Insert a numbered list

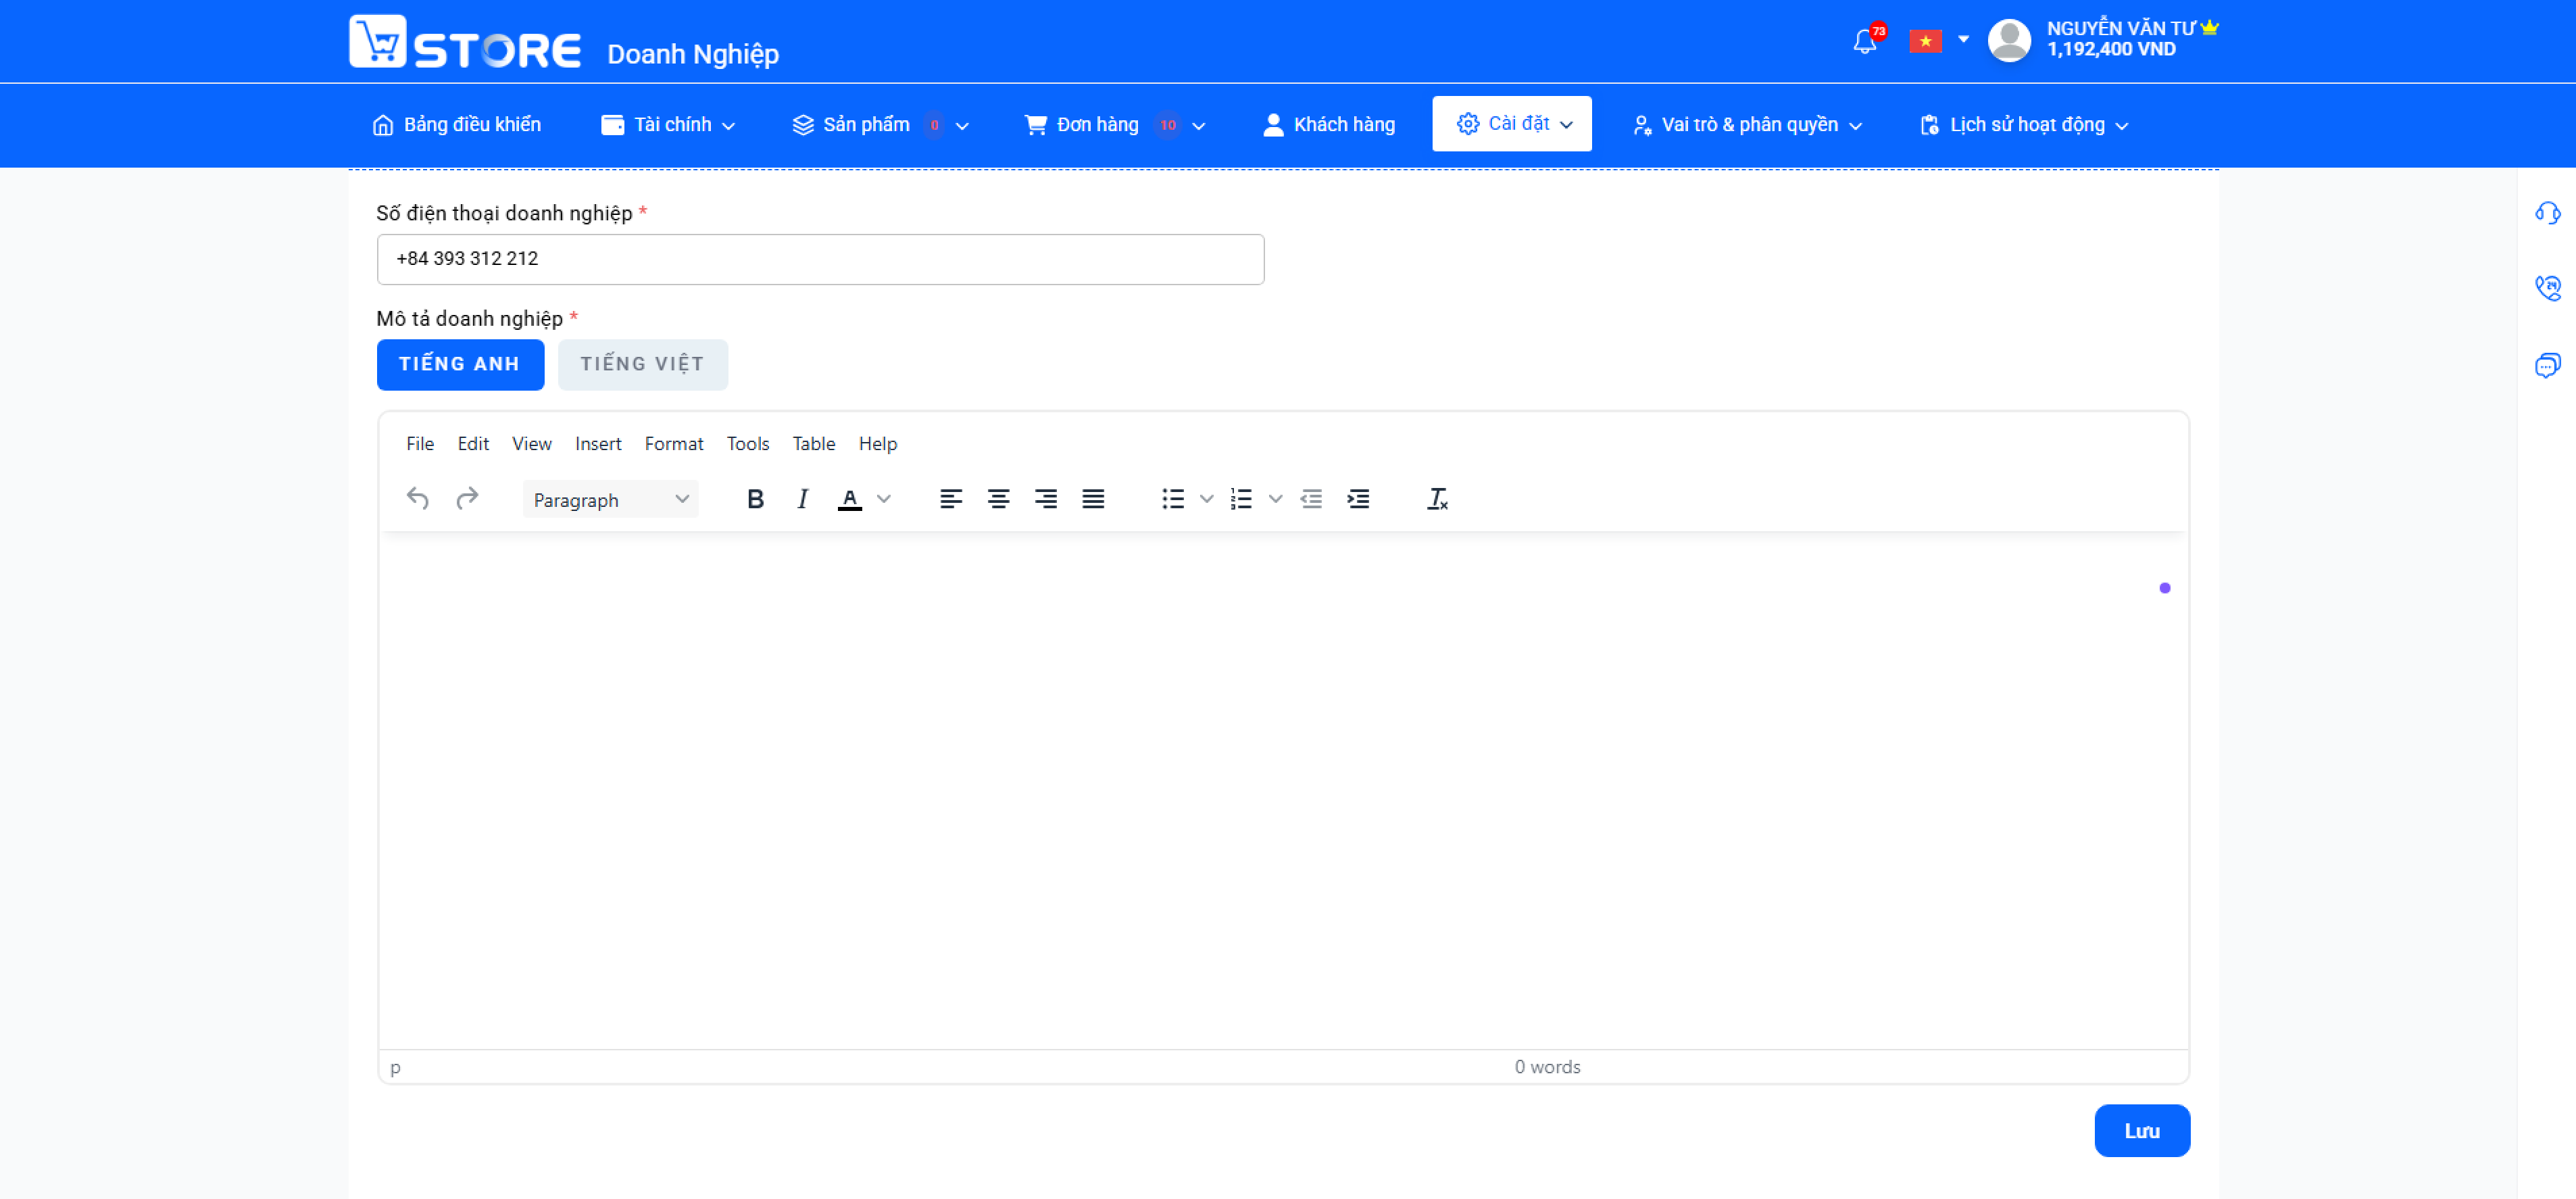[1241, 498]
